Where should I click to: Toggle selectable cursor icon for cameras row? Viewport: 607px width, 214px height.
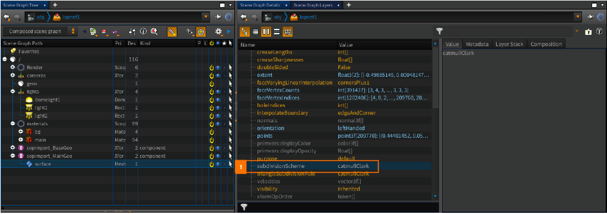click(230, 76)
